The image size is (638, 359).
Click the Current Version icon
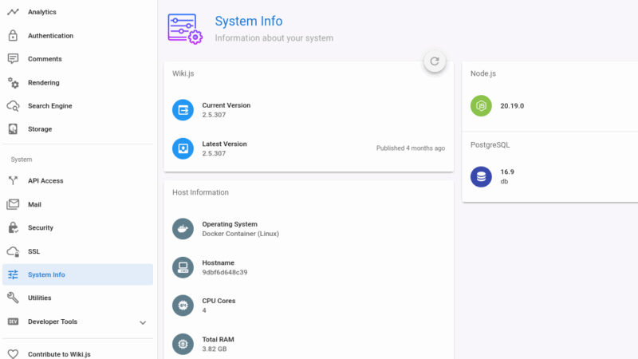183,110
